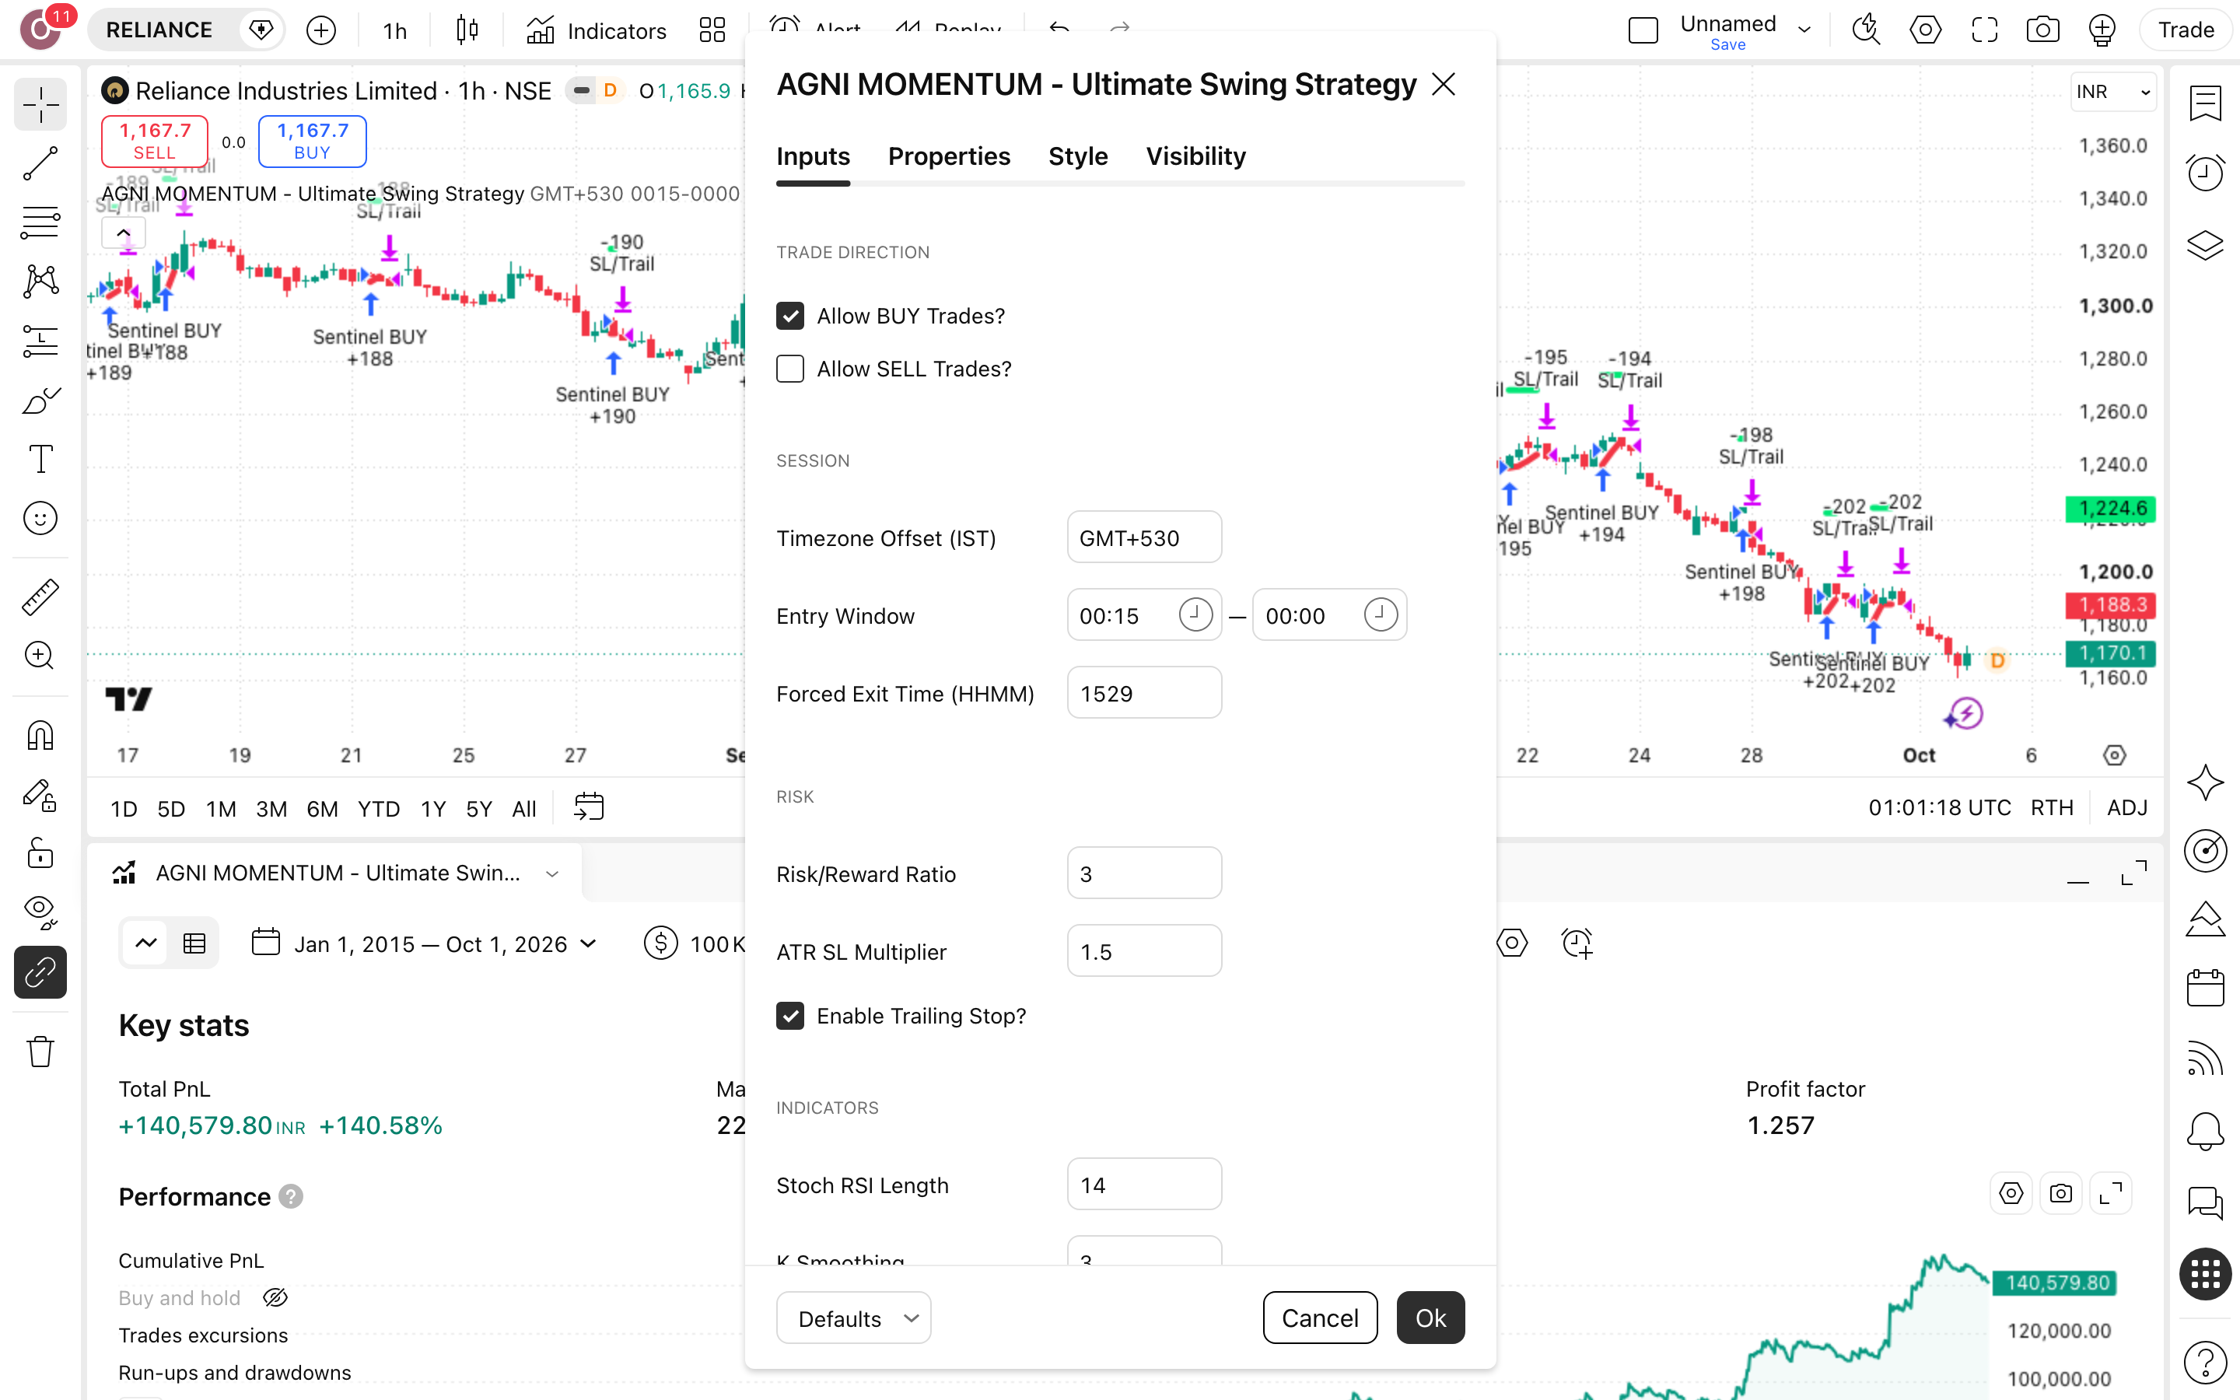The image size is (2240, 1400).
Task: Switch to the Properties tab
Action: [949, 156]
